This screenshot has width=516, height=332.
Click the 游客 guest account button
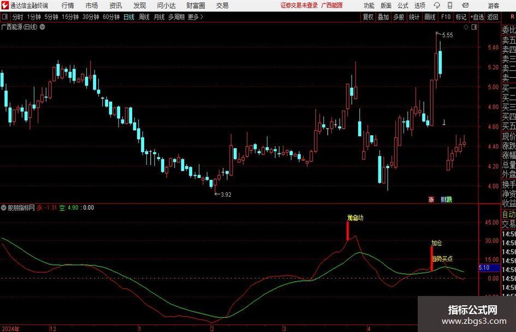coord(494,5)
